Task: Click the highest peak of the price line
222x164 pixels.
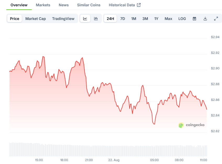Action: [x=43, y=57]
